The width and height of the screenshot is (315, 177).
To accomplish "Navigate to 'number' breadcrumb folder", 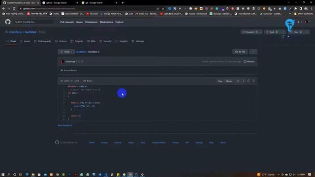I will (81, 52).
